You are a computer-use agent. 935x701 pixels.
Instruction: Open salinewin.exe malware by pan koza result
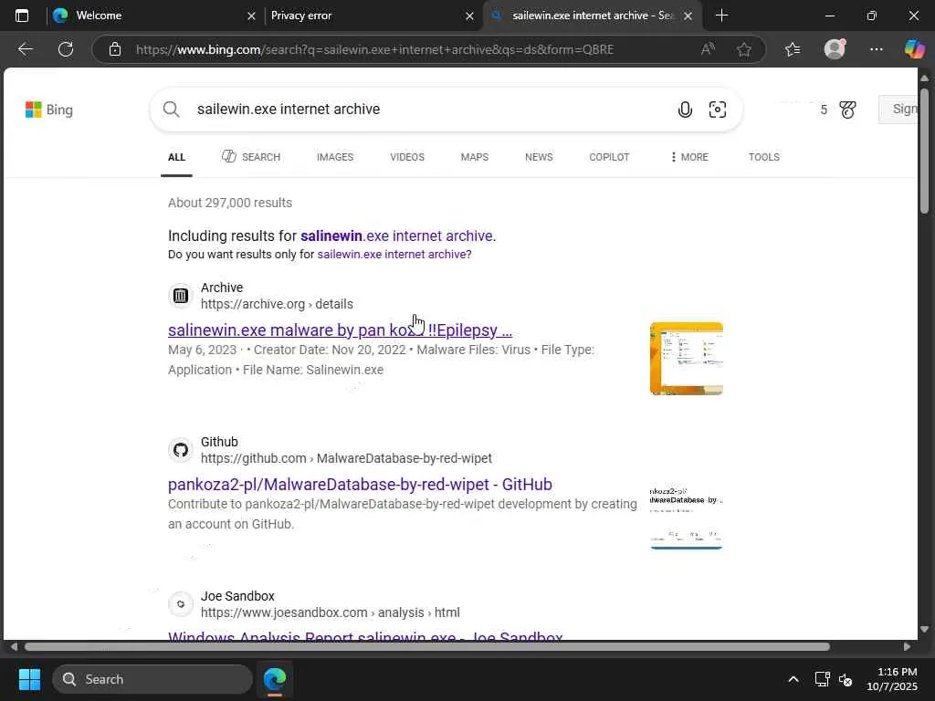click(x=340, y=330)
